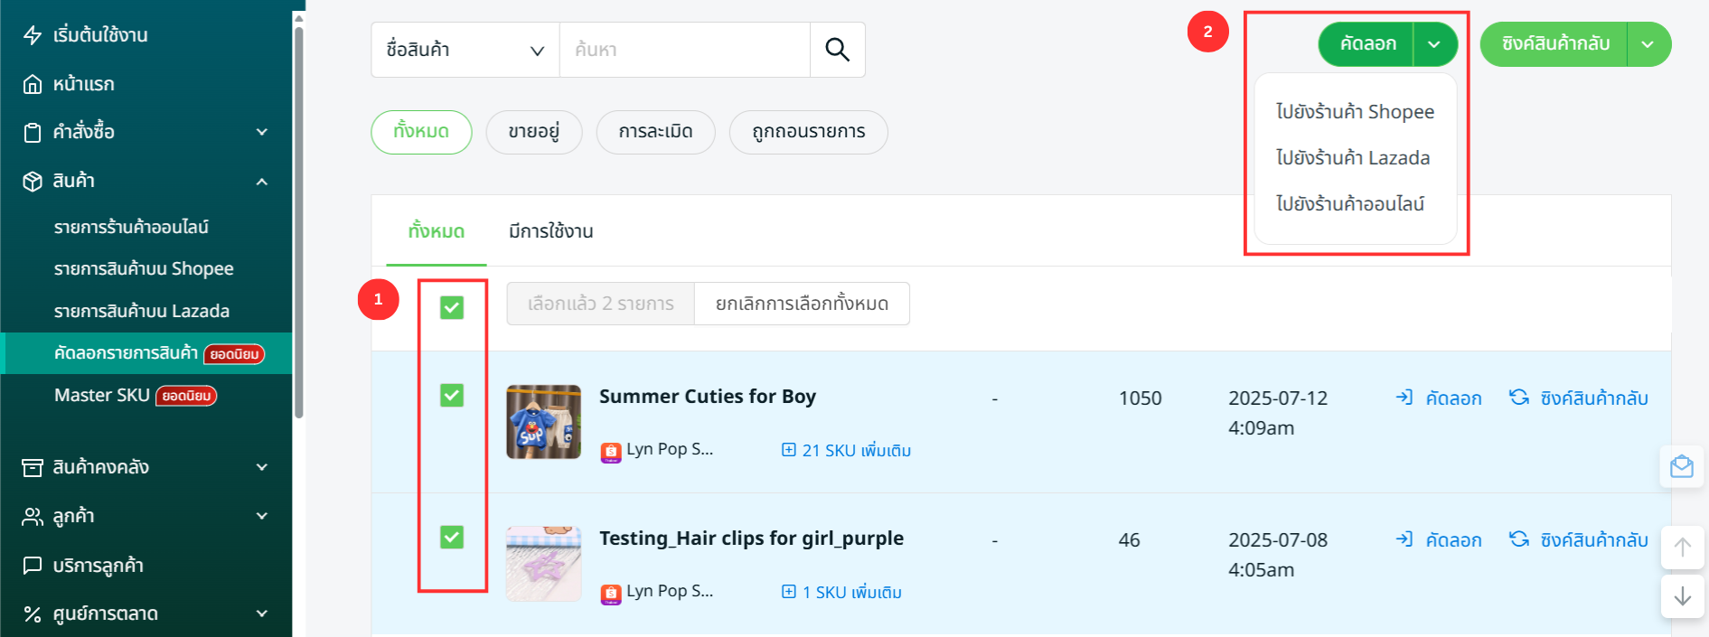This screenshot has width=1709, height=637.
Task: Choose ไปยังร้านค้า Shopee from the menu
Action: coord(1355,112)
